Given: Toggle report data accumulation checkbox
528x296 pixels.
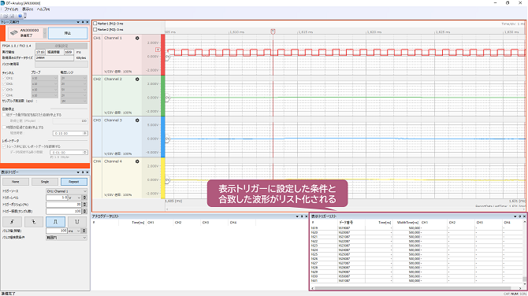Looking at the screenshot, I should [x=4, y=146].
